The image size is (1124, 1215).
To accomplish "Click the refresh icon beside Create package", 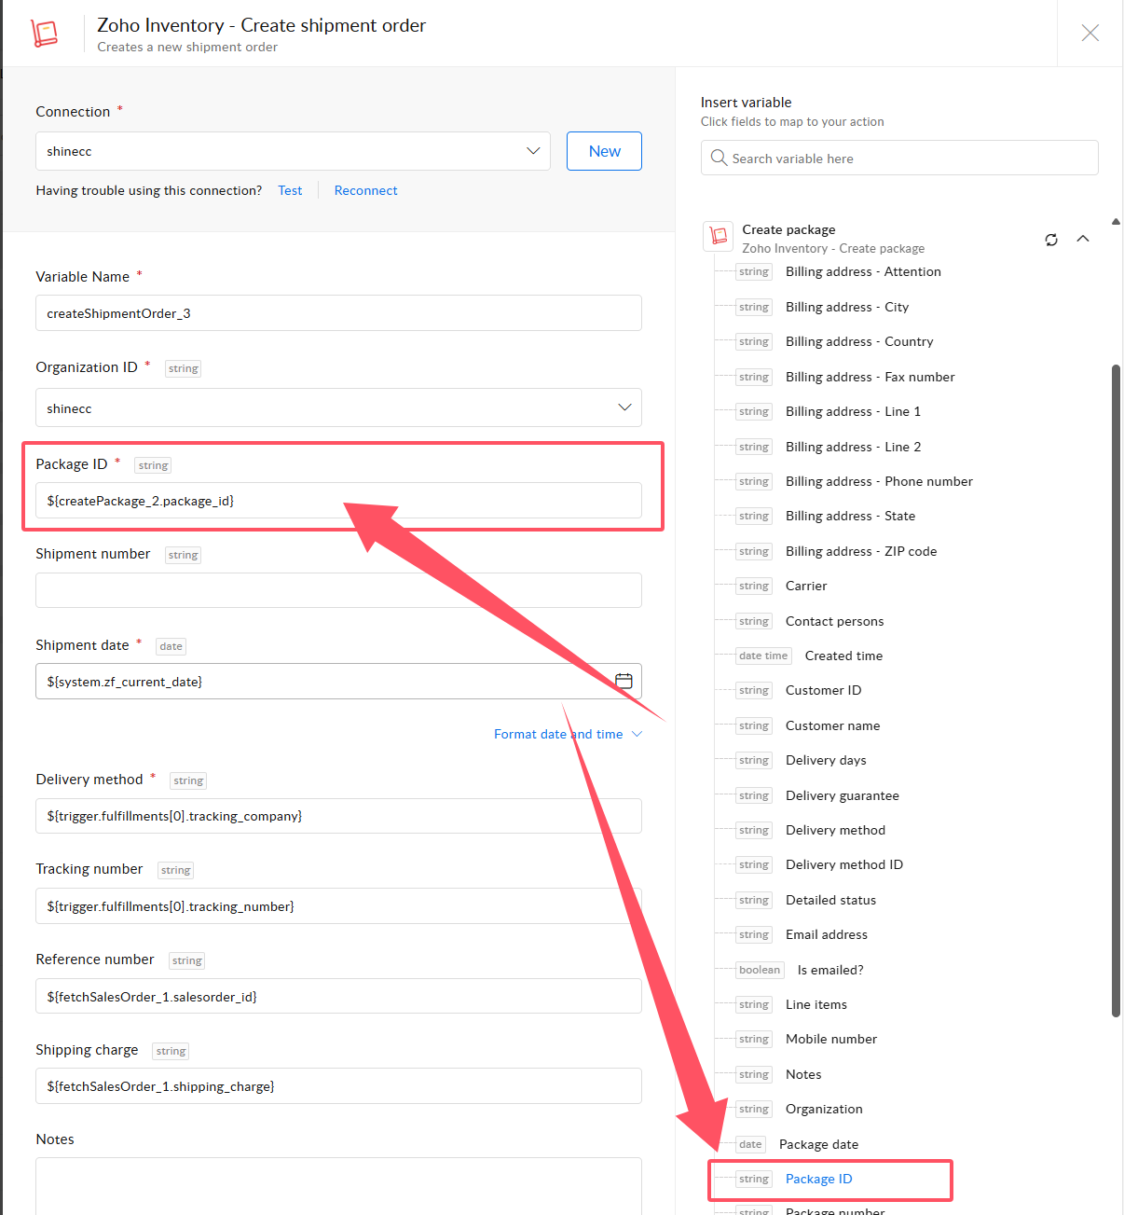I will (x=1051, y=240).
